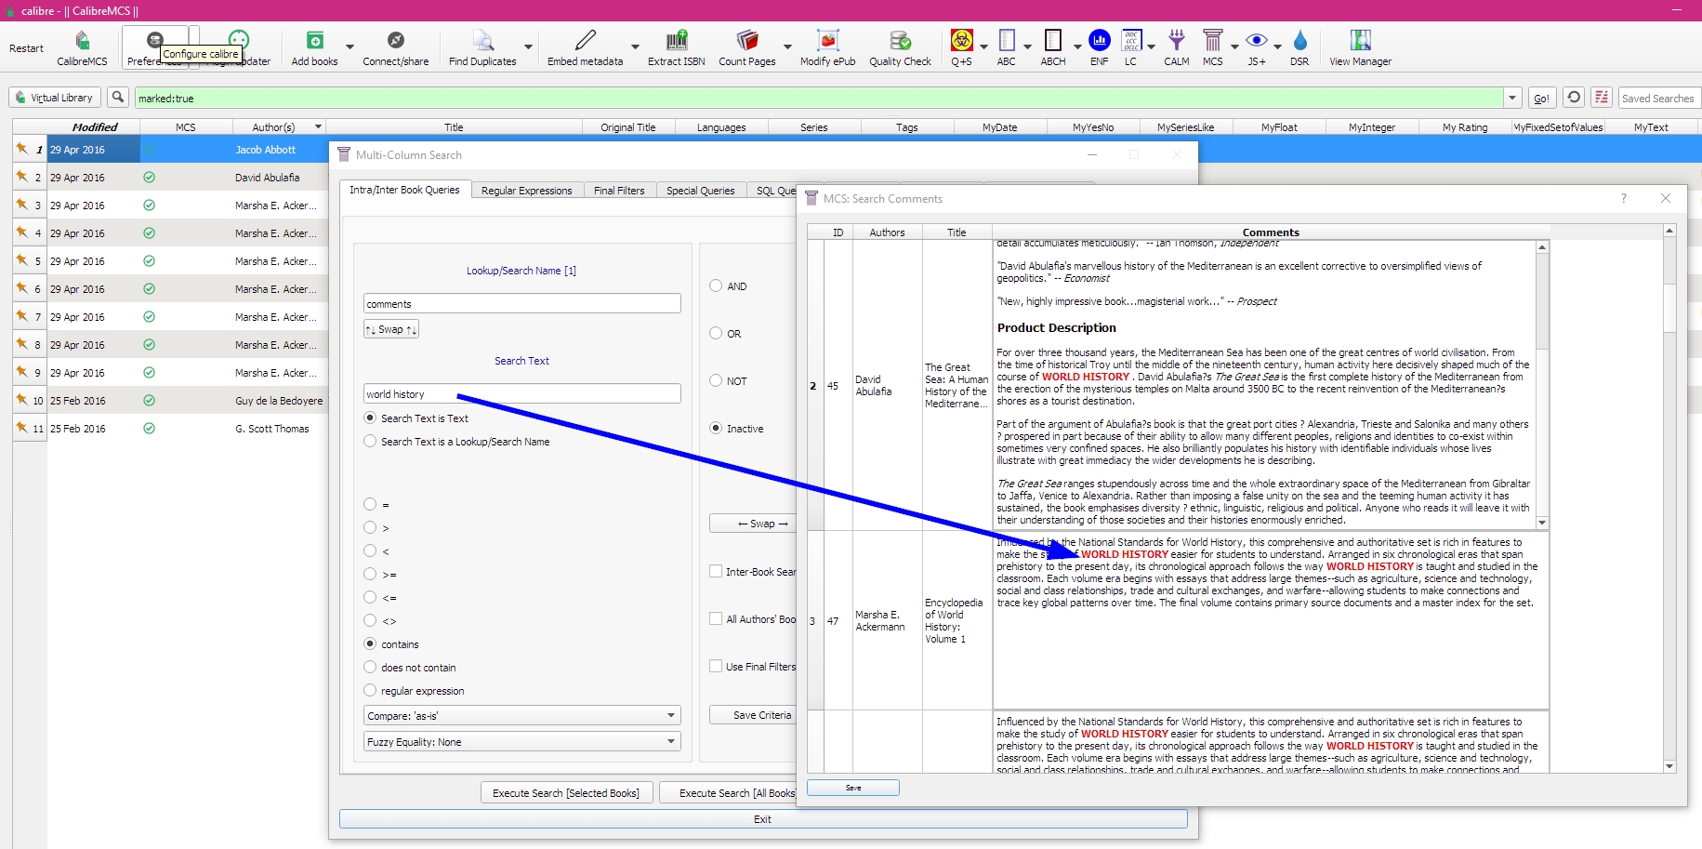Open the Find Duplicates tool
Screen dimensions: 1702x849
coord(482,42)
